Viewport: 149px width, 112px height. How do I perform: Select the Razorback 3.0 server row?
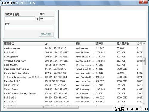tap(73, 81)
